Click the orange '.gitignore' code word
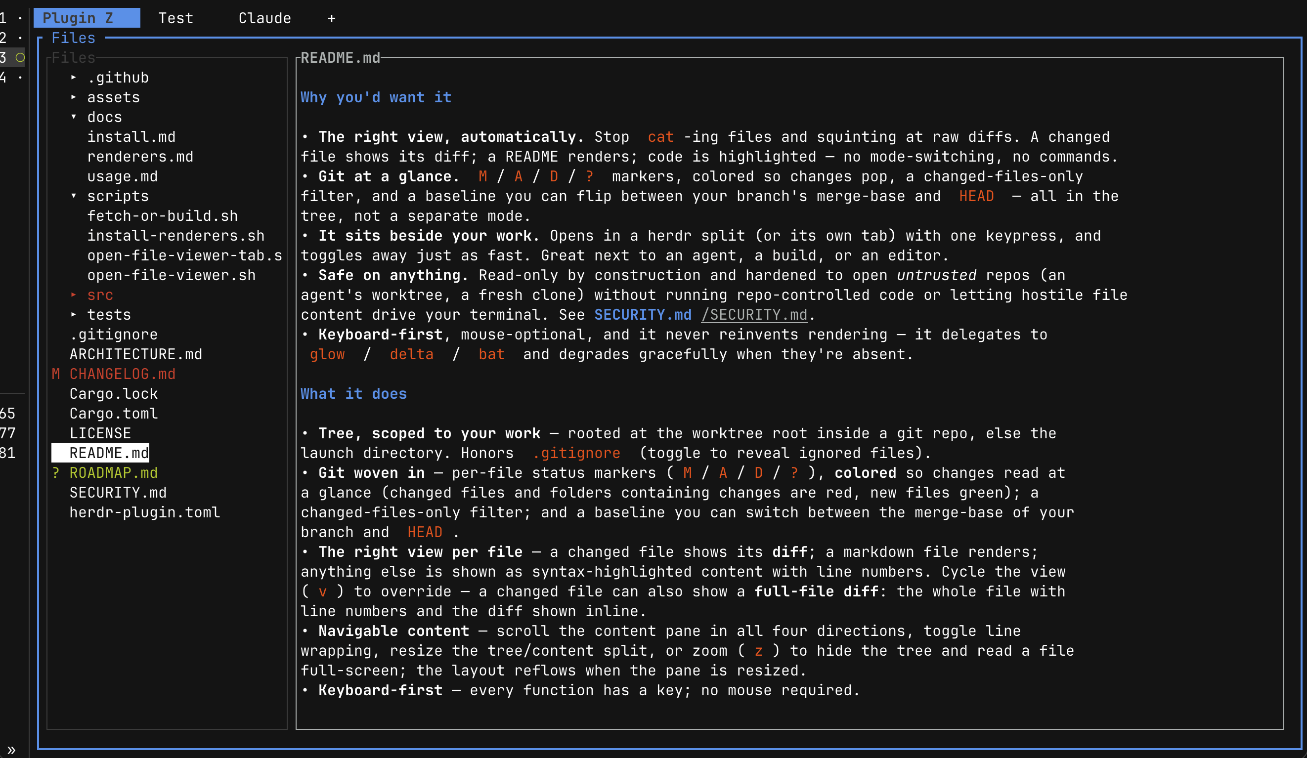 coord(576,453)
